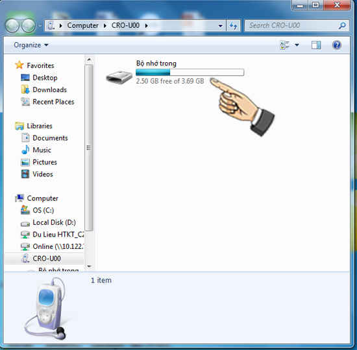Click the Computer monitor icon in sidebar
The width and height of the screenshot is (357, 350).
19,198
